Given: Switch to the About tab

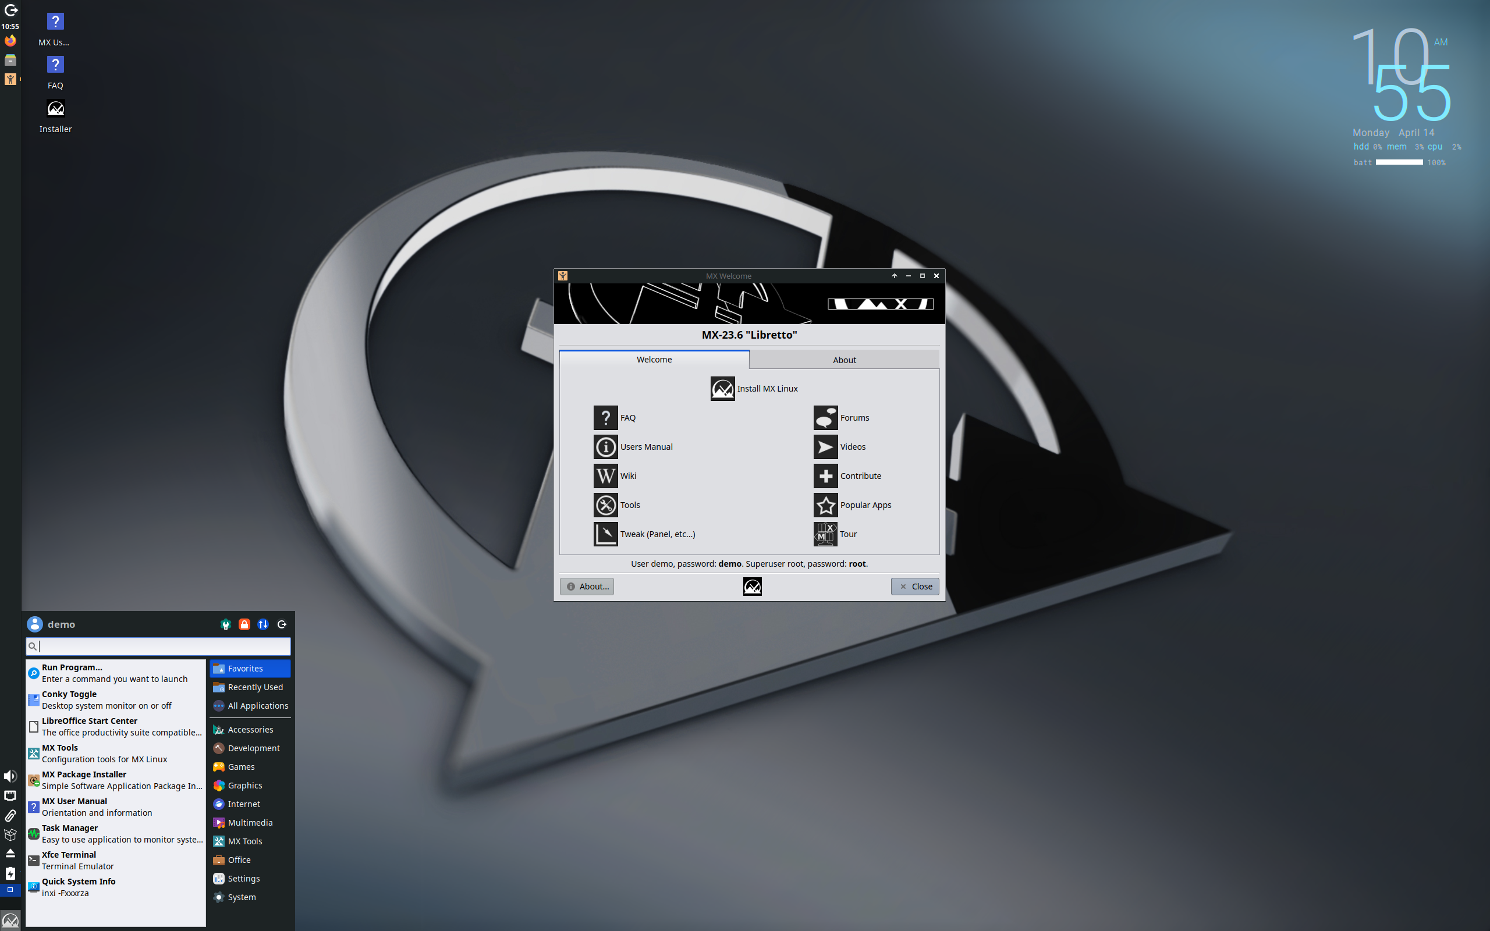Looking at the screenshot, I should (x=843, y=359).
